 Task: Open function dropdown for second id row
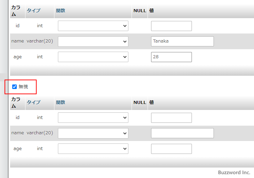(x=93, y=118)
